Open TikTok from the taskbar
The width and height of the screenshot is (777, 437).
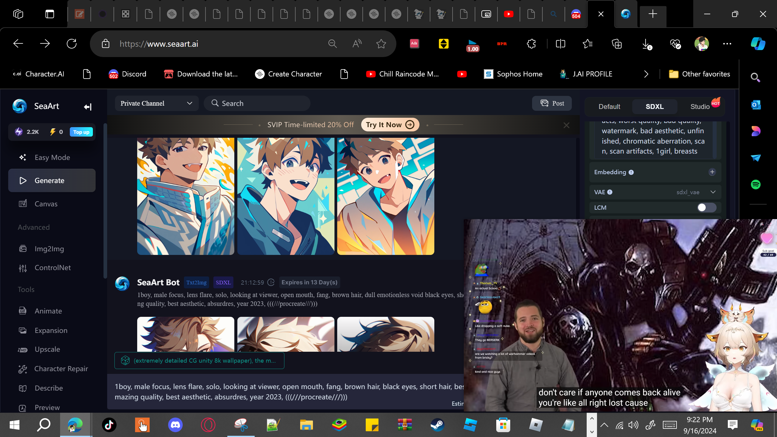[109, 425]
